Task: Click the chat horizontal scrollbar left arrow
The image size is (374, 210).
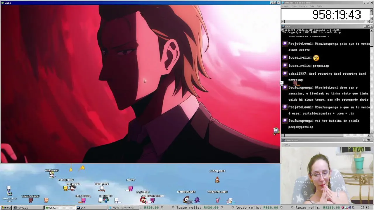Action: (x=283, y=135)
